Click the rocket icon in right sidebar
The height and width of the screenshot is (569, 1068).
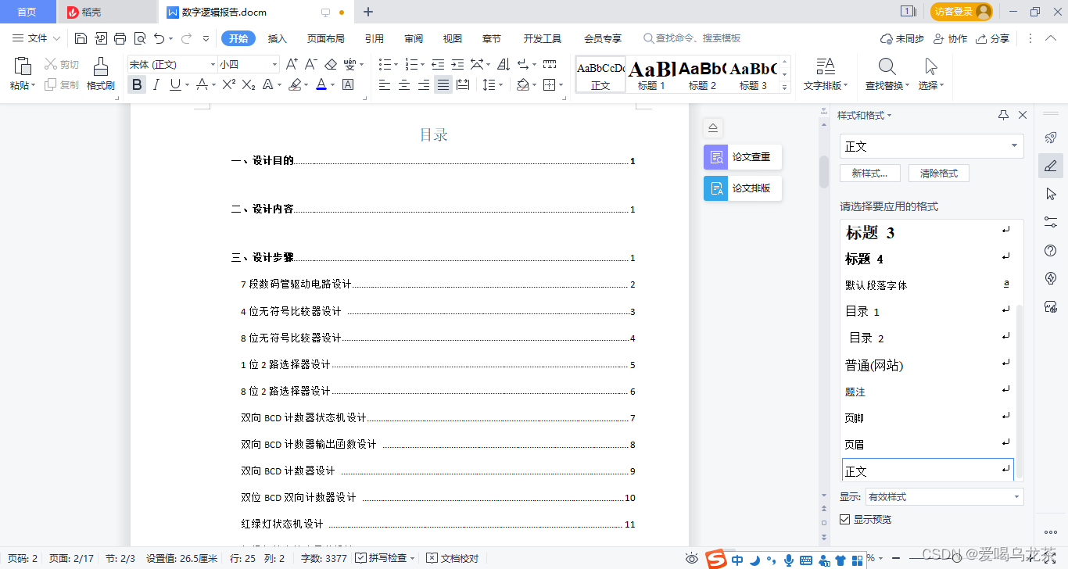tap(1051, 138)
